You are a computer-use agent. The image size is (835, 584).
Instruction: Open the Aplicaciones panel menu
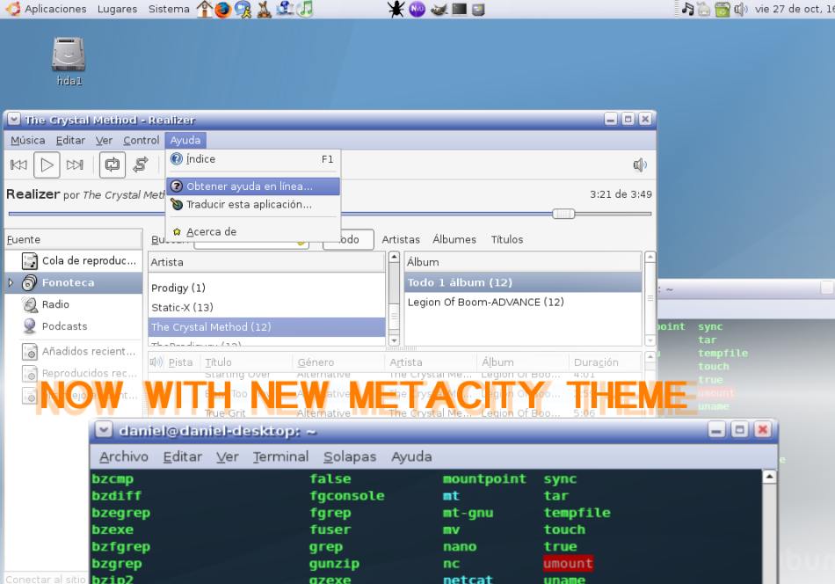pos(55,9)
